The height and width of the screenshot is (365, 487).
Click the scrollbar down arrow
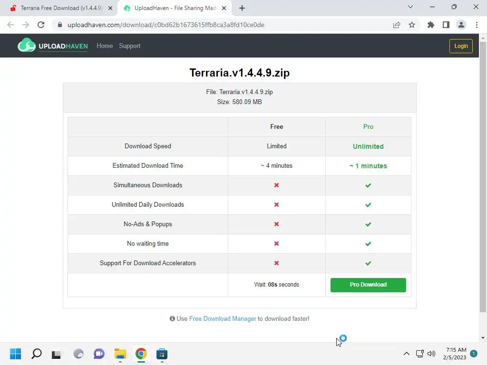point(483,338)
